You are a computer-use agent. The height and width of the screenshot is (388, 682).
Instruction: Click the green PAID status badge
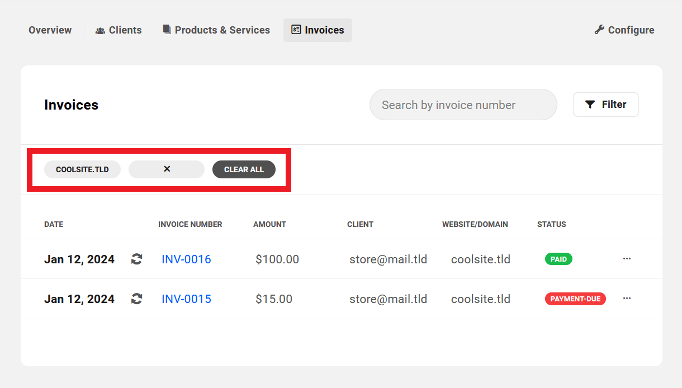[x=558, y=259]
